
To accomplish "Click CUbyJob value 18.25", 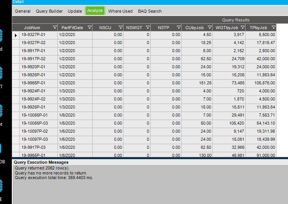I will 197,43.
